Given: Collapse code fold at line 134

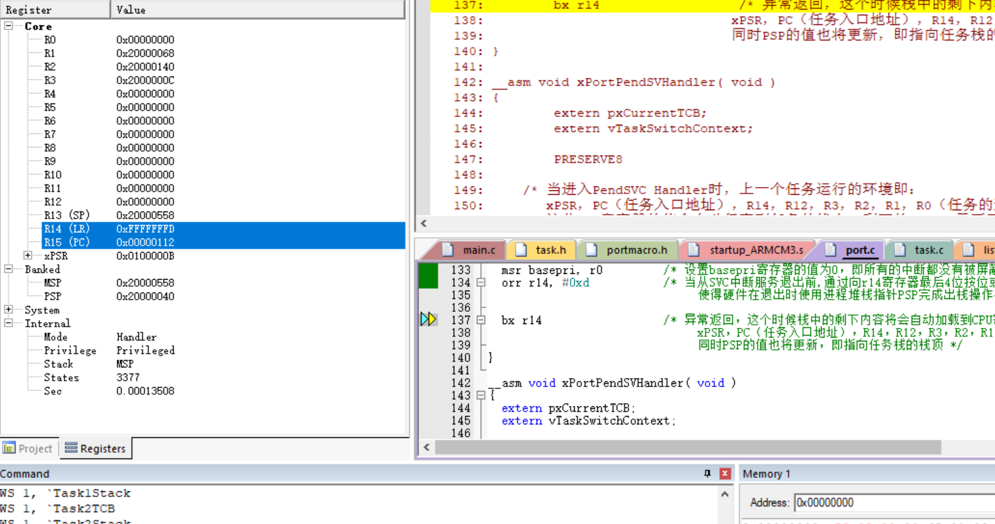Looking at the screenshot, I should click(481, 282).
